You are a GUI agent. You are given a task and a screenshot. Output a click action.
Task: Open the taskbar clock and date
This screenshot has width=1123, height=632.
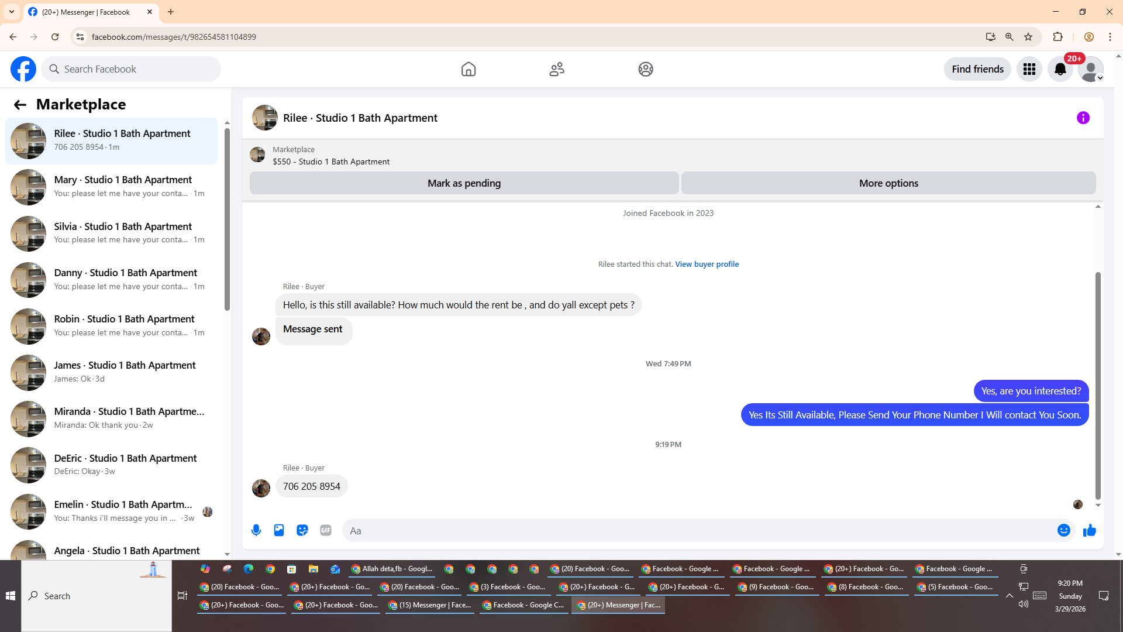click(x=1070, y=596)
